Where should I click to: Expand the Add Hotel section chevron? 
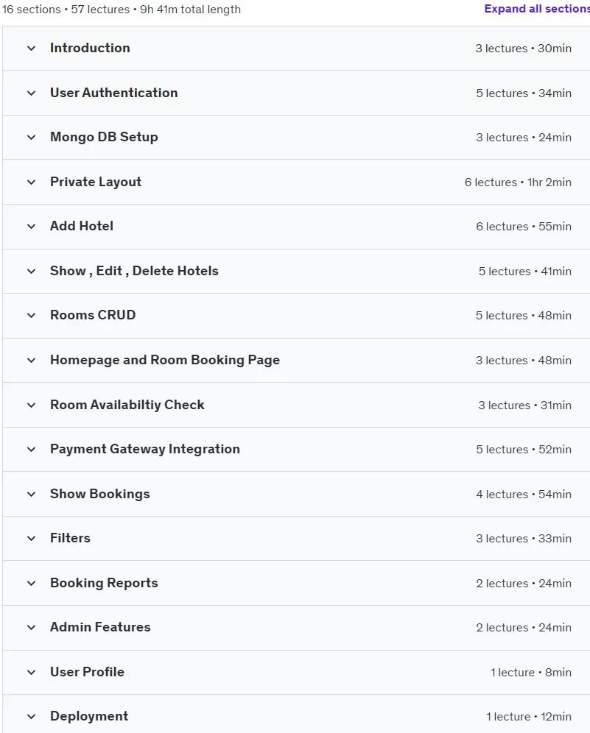32,226
